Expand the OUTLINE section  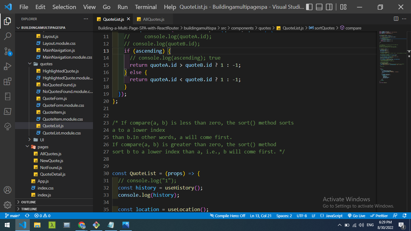29,202
